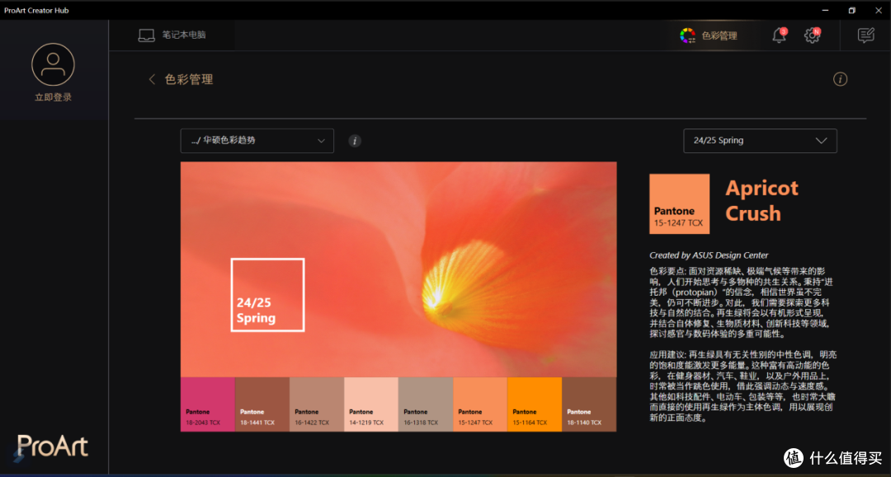Click the Apricot Crush title text
891x477 pixels.
(x=761, y=201)
